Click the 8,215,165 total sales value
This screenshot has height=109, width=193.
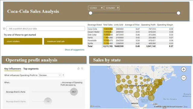pos(108,46)
